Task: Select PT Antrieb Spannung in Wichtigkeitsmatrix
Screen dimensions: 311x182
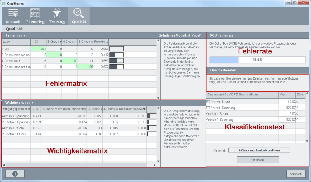Action: pos(16,122)
